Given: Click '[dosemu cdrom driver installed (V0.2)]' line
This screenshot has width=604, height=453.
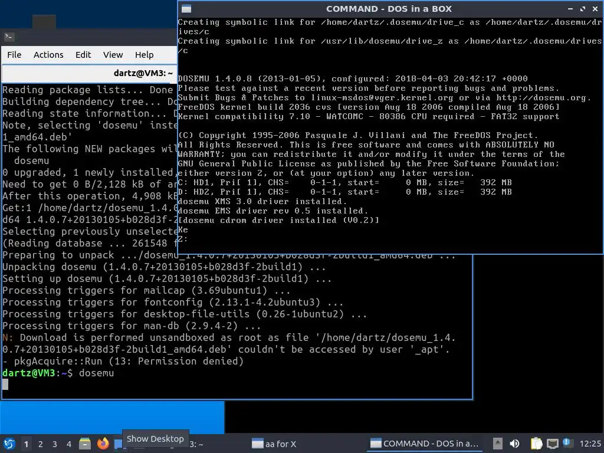Looking at the screenshot, I should click(x=278, y=221).
